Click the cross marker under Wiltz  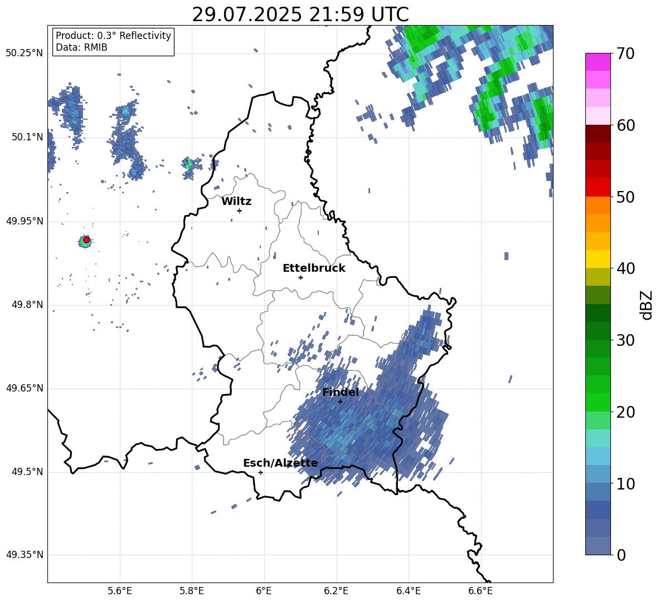click(240, 211)
